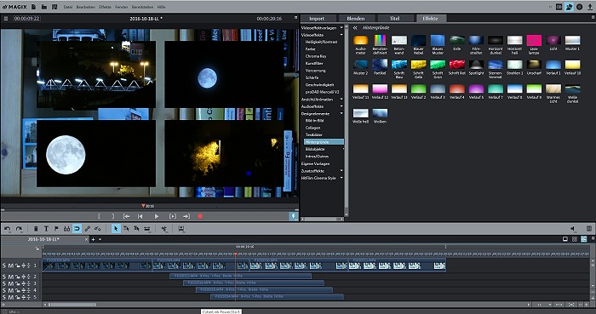Set range end bracket in transport
The height and width of the screenshot is (314, 596).
[113, 216]
